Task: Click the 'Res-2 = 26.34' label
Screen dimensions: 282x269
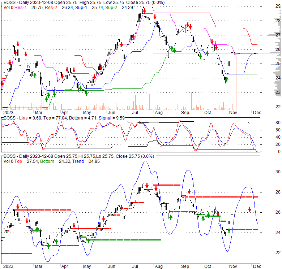Action: (59, 8)
